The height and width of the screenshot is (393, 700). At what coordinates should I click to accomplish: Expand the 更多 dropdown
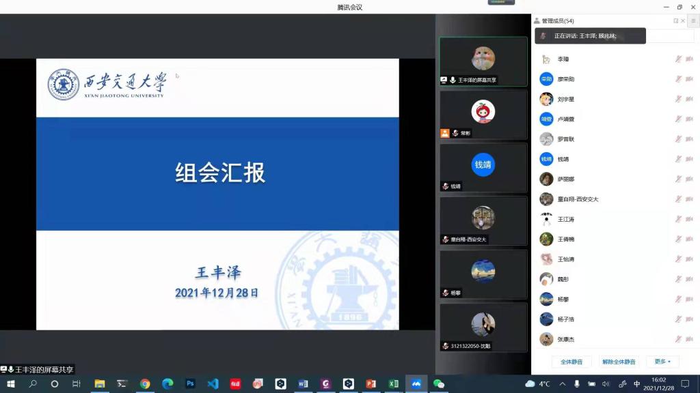662,362
